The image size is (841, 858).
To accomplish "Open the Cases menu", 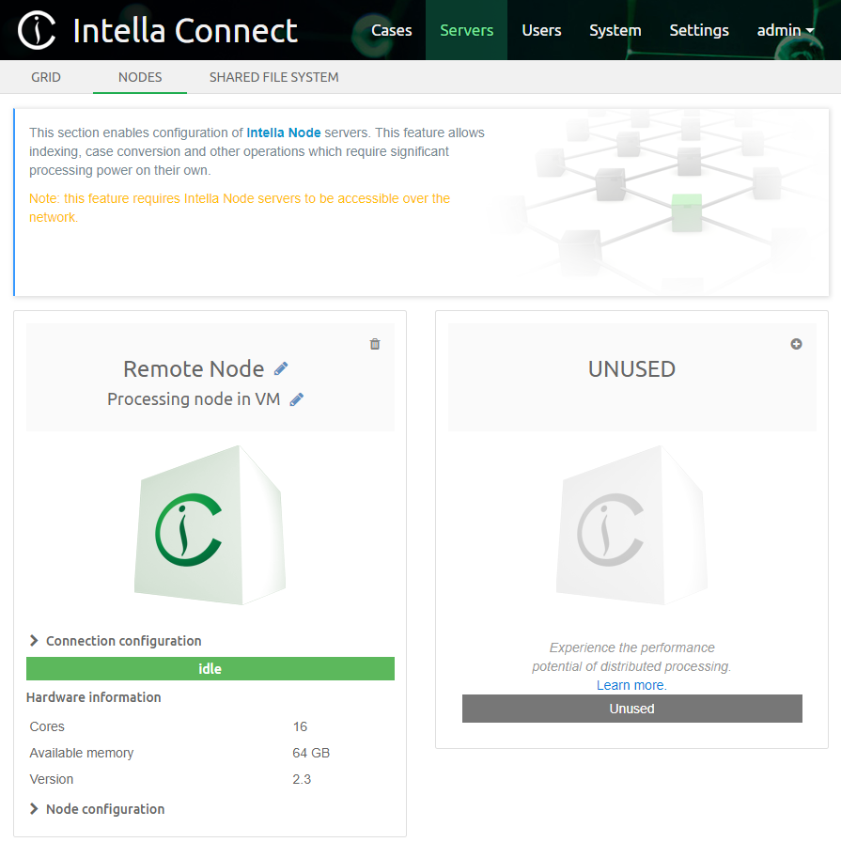I will coord(392,30).
